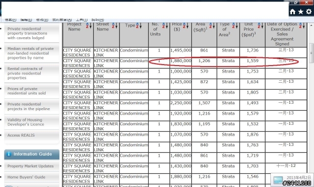Open Favorites with the star icon

(x=301, y=12)
